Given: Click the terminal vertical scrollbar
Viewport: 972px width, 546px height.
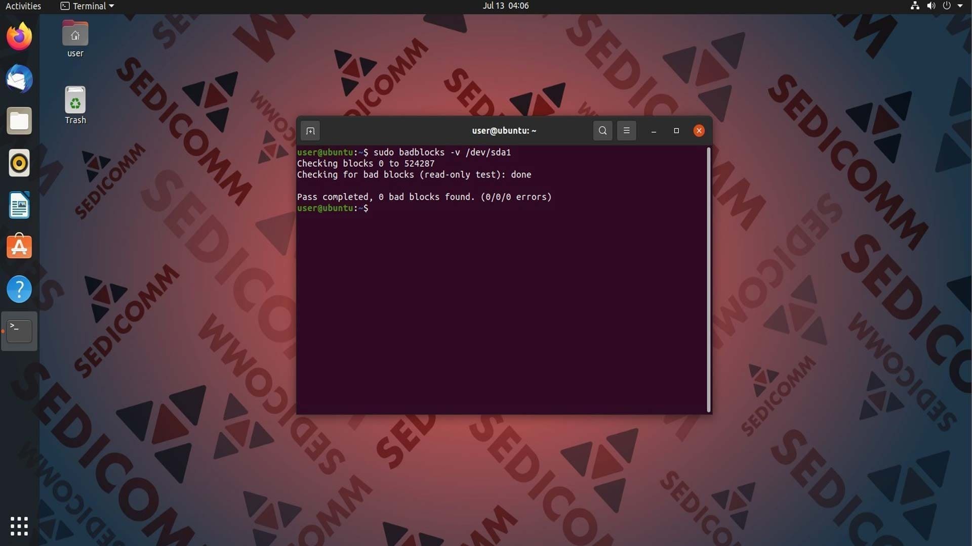Looking at the screenshot, I should pyautogui.click(x=708, y=280).
